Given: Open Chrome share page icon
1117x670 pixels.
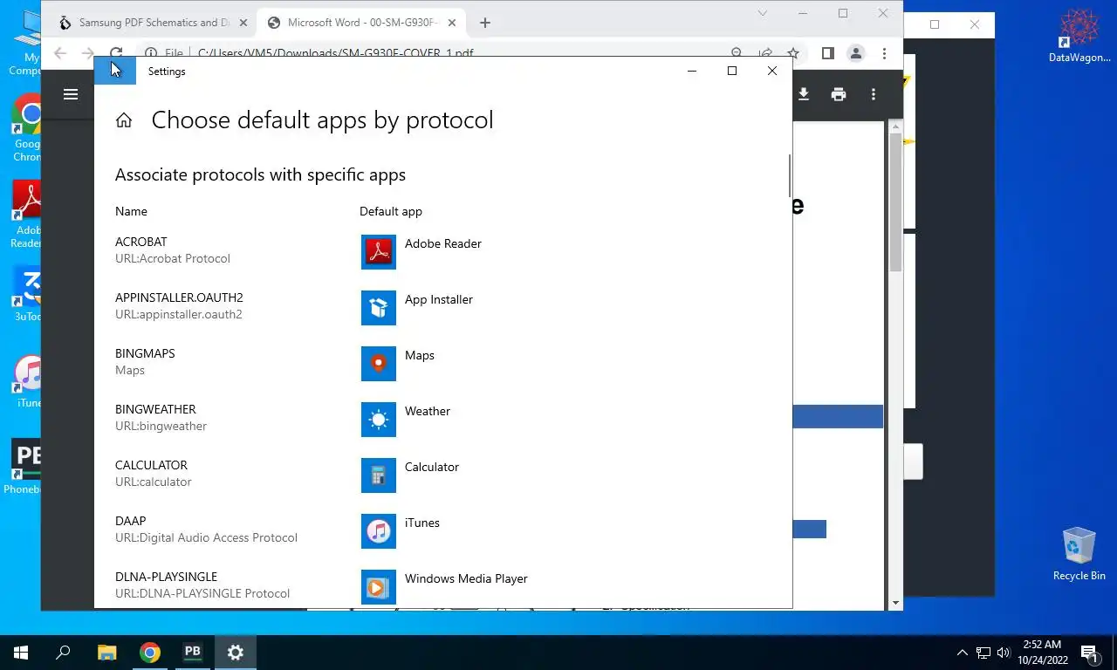Looking at the screenshot, I should (765, 53).
